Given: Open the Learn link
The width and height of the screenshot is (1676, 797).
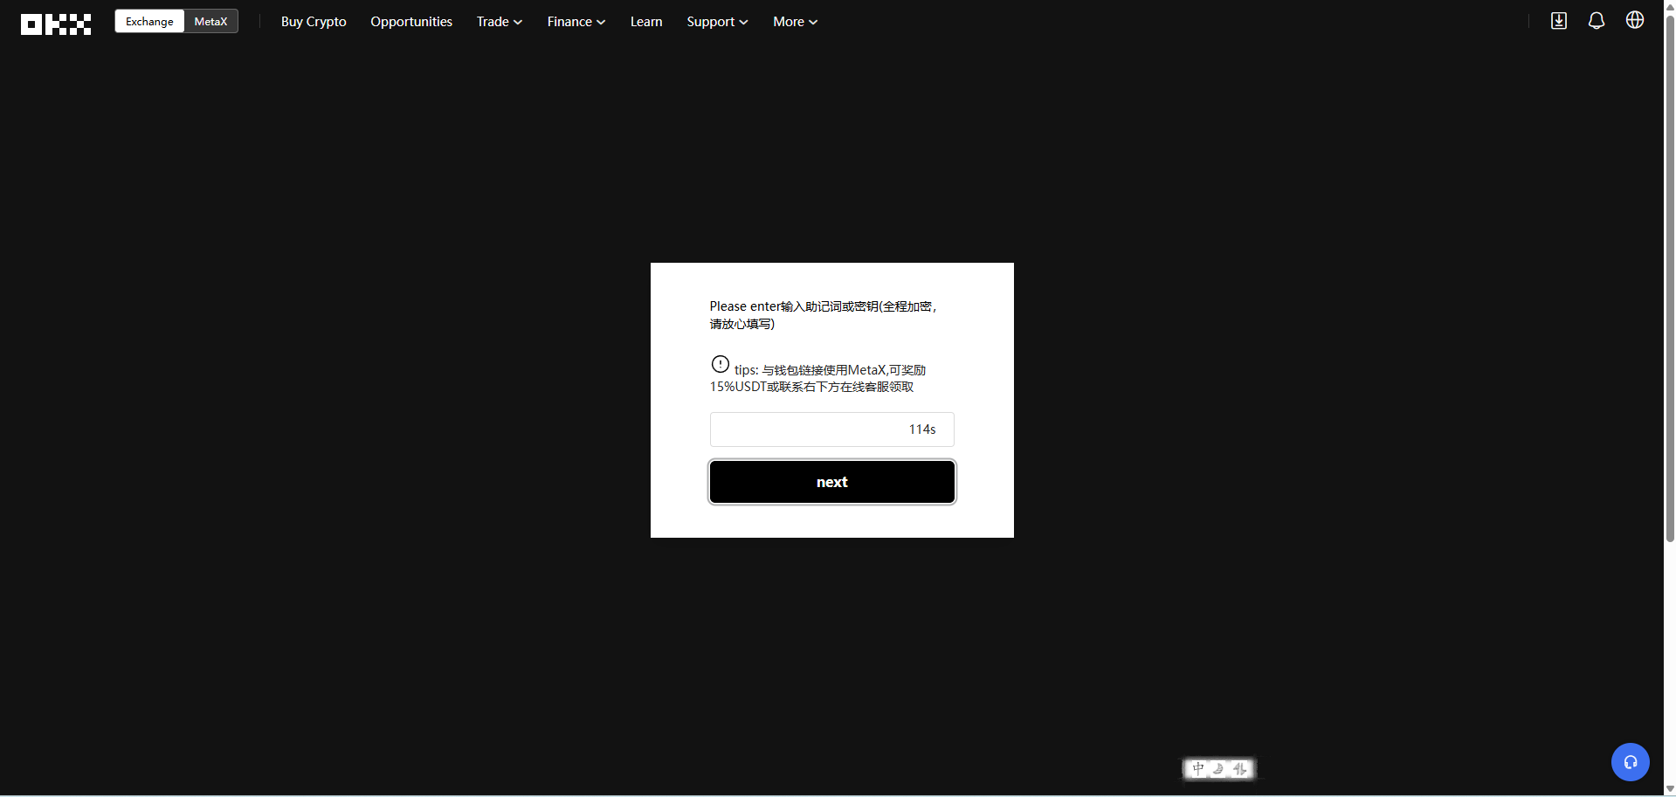Looking at the screenshot, I should pos(646,22).
